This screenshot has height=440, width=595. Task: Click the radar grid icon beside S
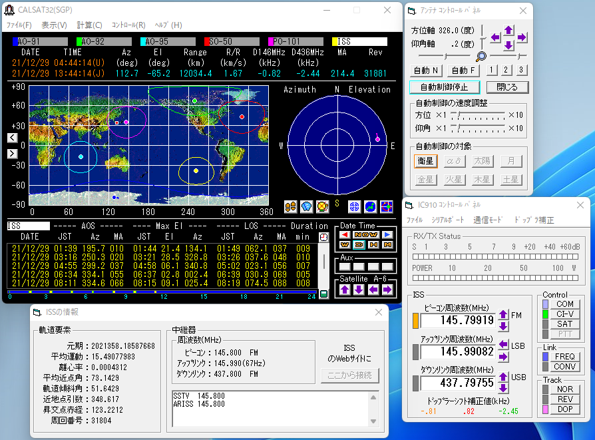click(354, 206)
